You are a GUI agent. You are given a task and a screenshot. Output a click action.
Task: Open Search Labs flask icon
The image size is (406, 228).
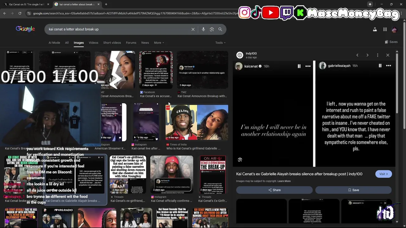375,29
